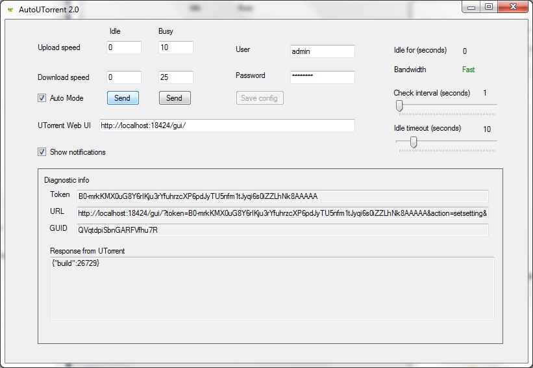Click the Check interval (seconds) label
Image resolution: width=533 pixels, height=368 pixels.
(432, 93)
